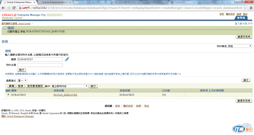Click the browser address bar URL
The width and height of the screenshot is (254, 135).
(x=132, y=8)
